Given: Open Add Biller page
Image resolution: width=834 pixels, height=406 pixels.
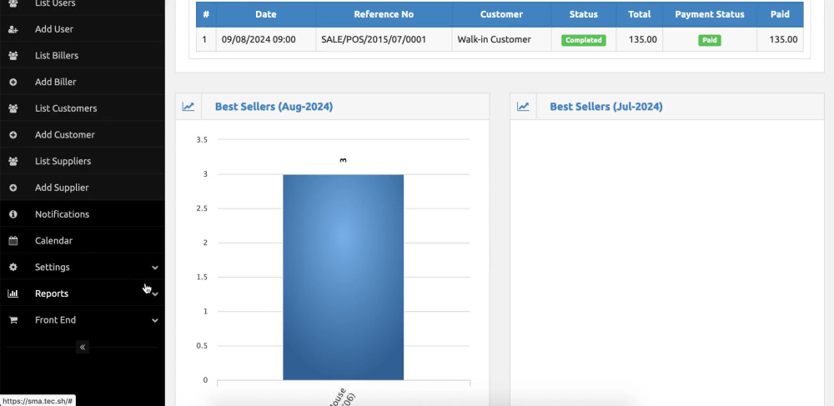Looking at the screenshot, I should 55,82.
